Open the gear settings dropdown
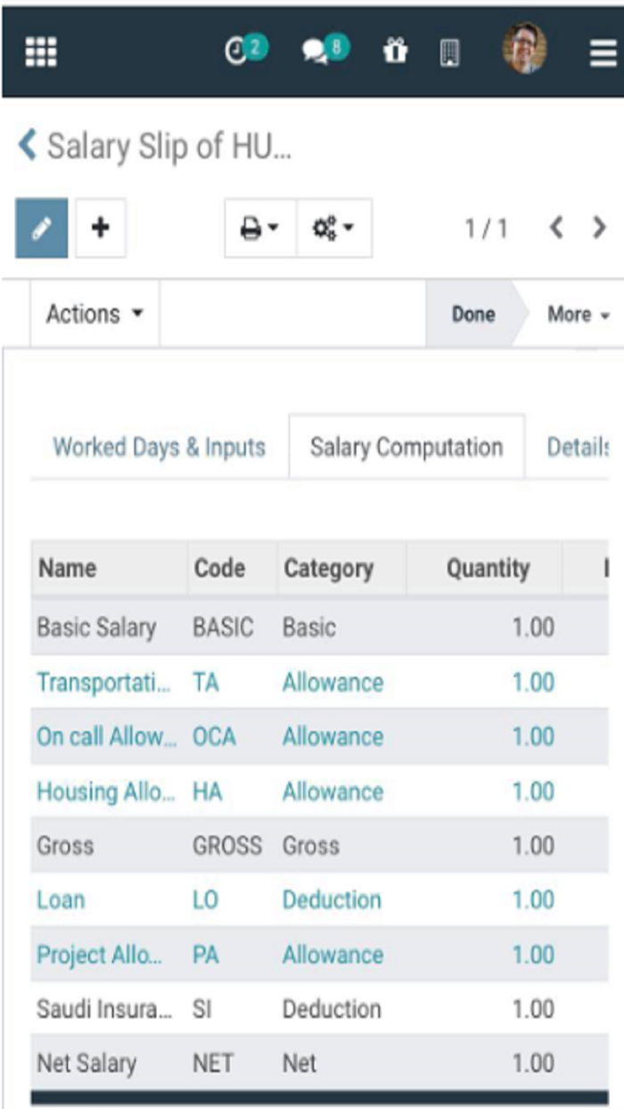624x1109 pixels. (x=333, y=229)
